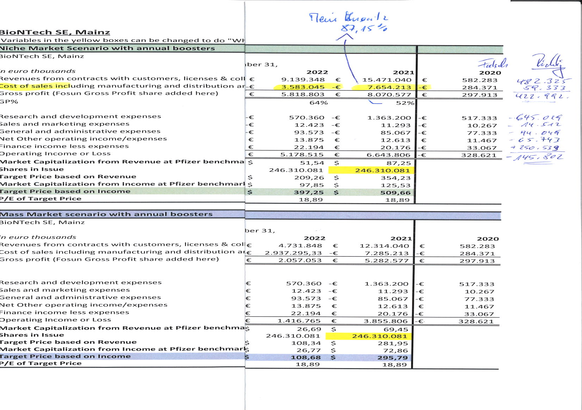Viewport: 582px width, 410px height.
Task: Click operating income value "3.855.806"
Action: [x=386, y=321]
